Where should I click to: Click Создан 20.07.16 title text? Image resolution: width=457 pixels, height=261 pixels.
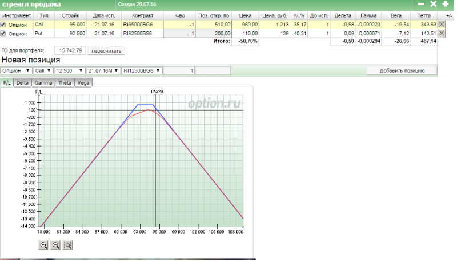137,5
